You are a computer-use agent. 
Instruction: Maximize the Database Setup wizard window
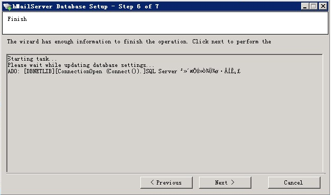click(314, 6)
